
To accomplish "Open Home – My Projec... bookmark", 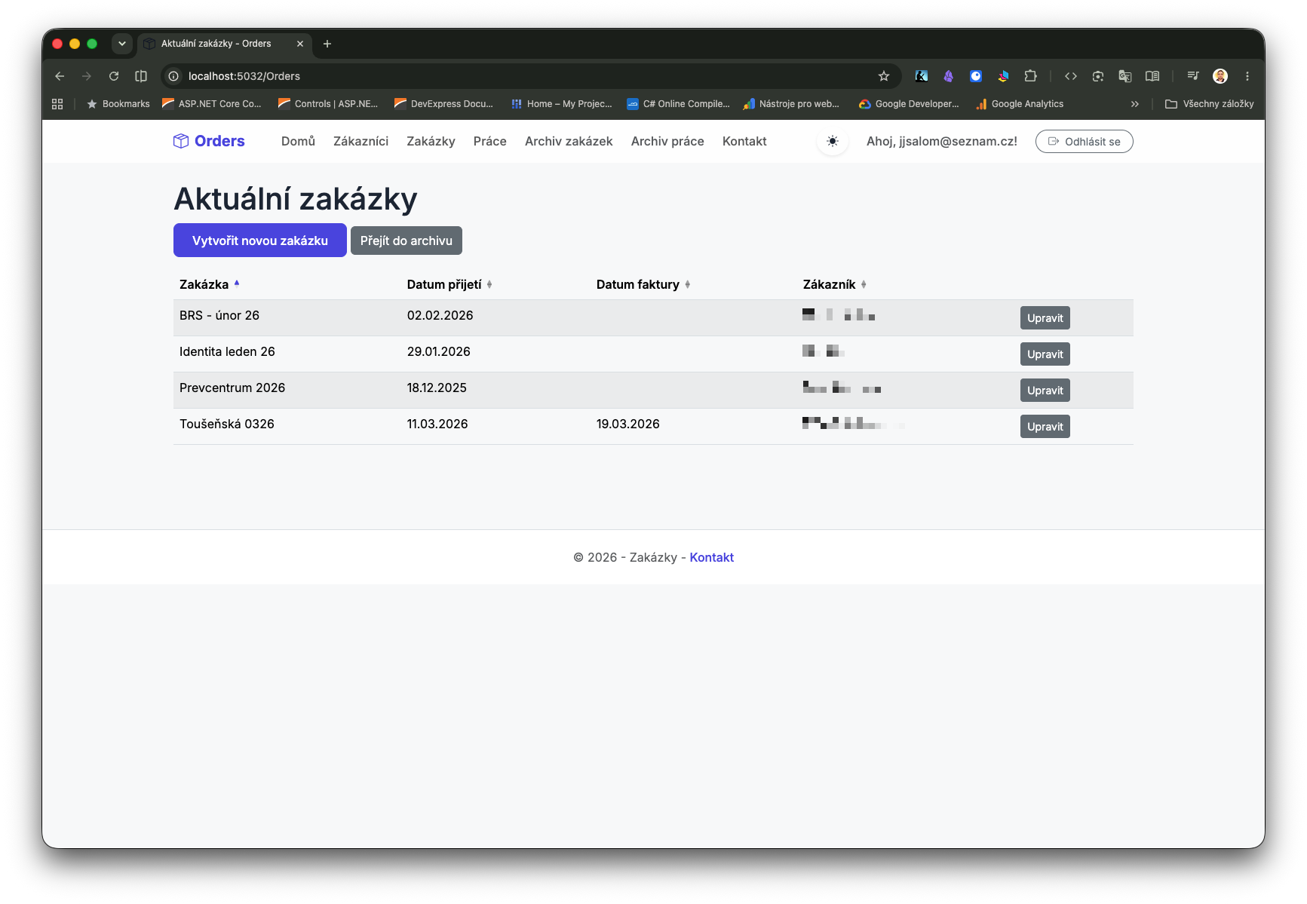I will (562, 104).
